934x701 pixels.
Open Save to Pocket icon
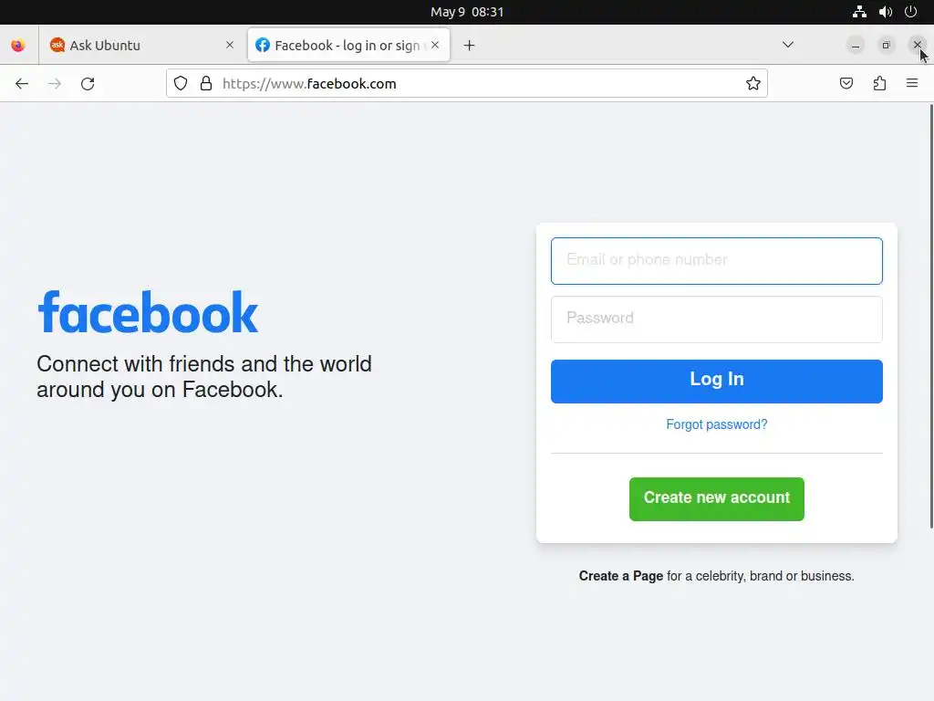(x=846, y=83)
